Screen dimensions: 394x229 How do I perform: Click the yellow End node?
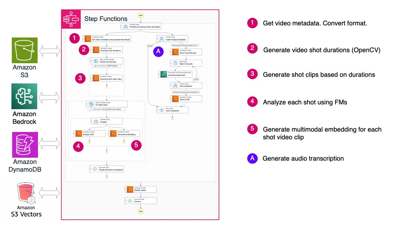pyautogui.click(x=140, y=211)
